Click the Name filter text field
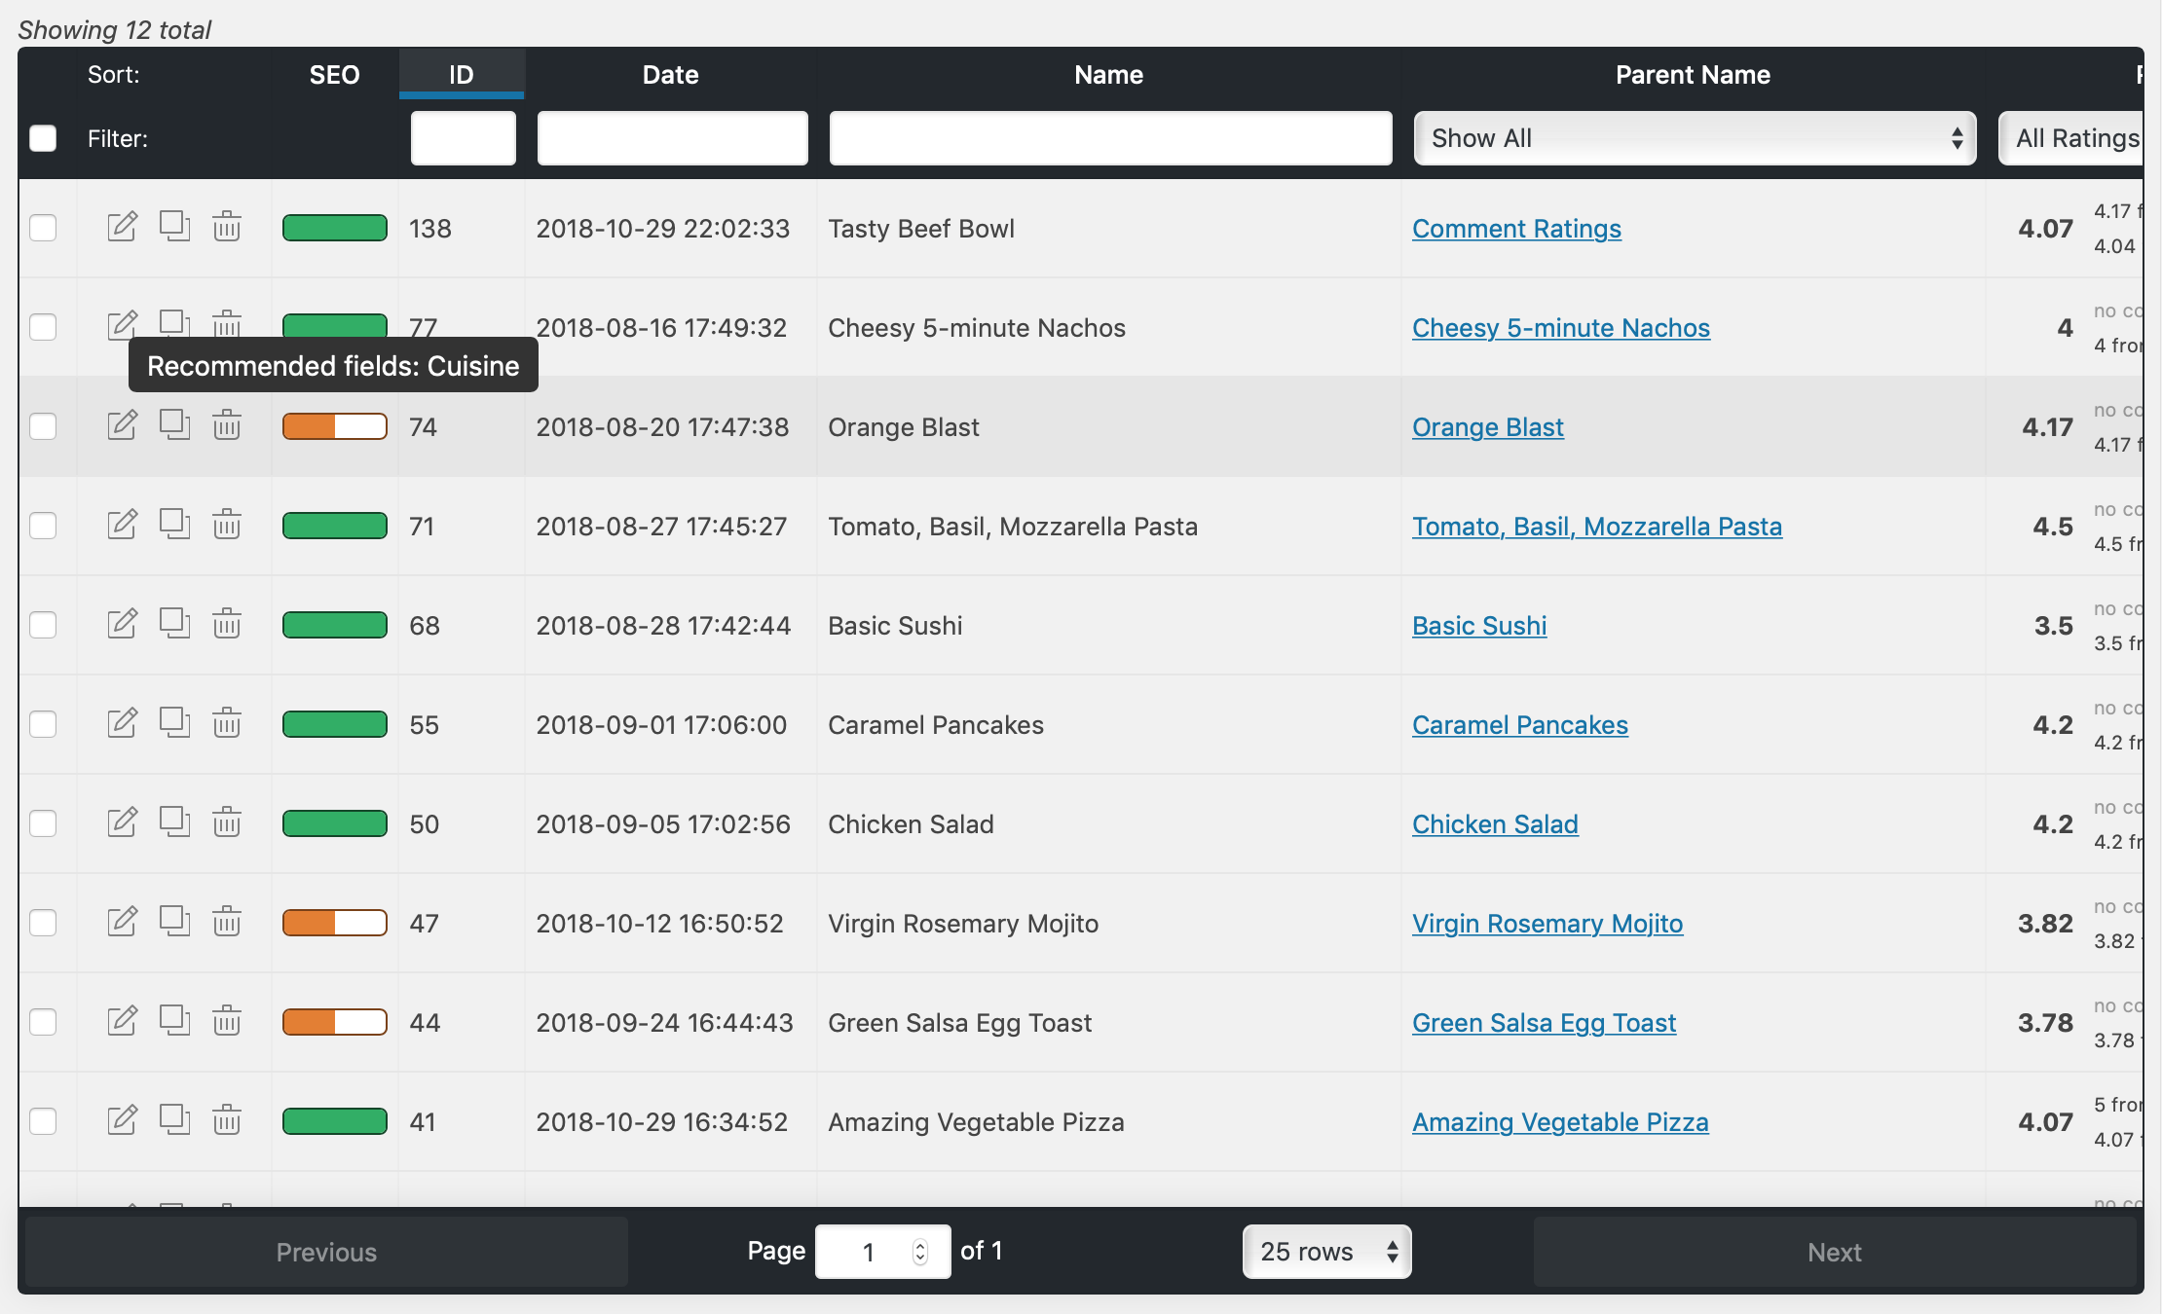2162x1314 pixels. coord(1110,138)
